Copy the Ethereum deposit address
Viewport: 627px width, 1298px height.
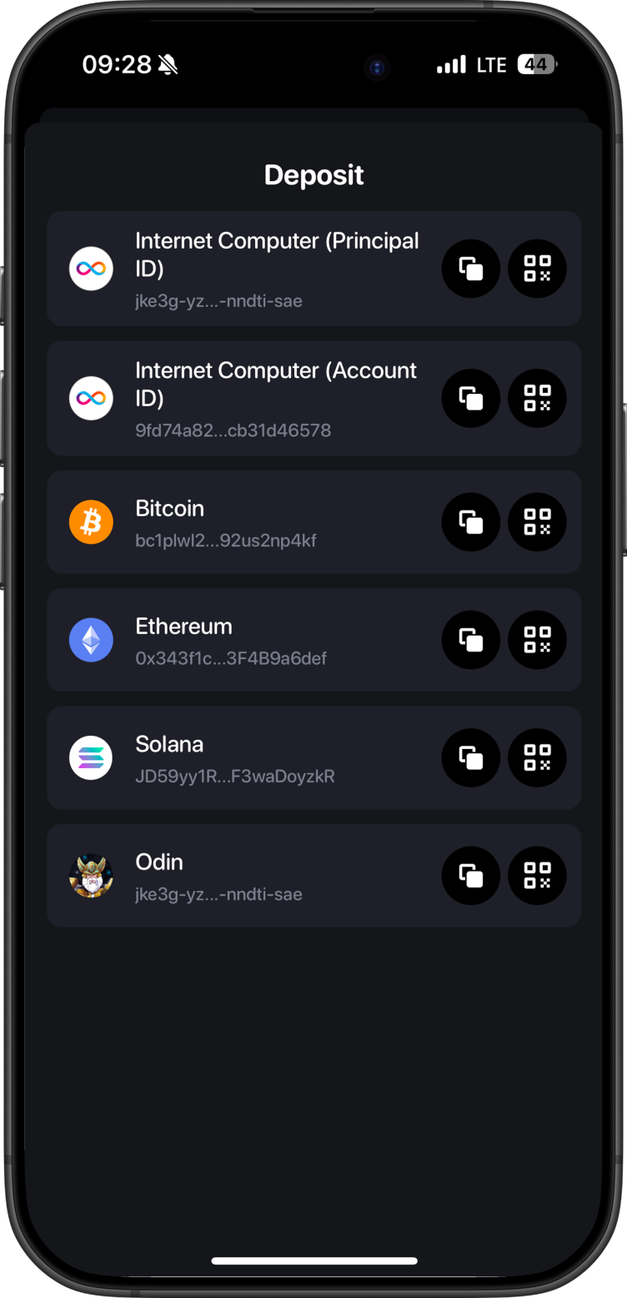tap(470, 640)
